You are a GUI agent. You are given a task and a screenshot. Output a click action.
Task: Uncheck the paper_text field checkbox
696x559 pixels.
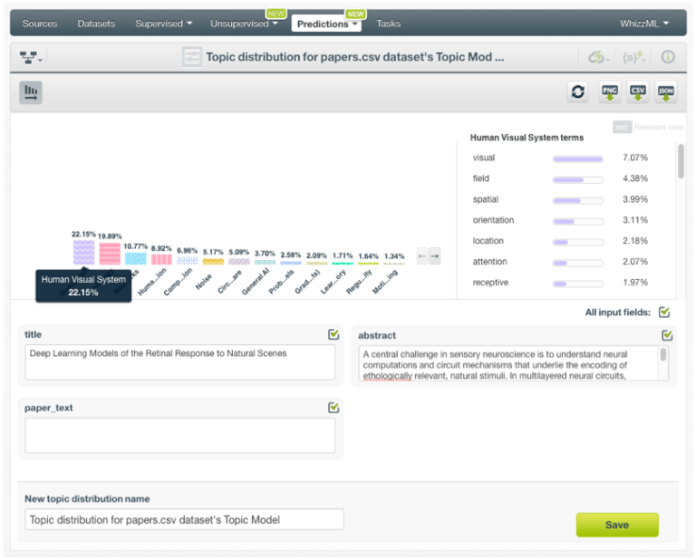(x=333, y=408)
